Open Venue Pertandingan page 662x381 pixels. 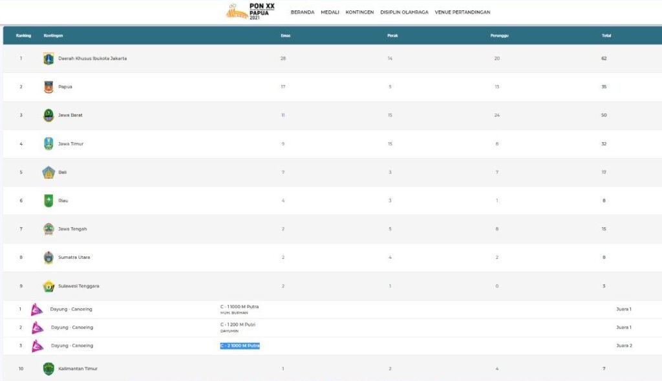(462, 12)
